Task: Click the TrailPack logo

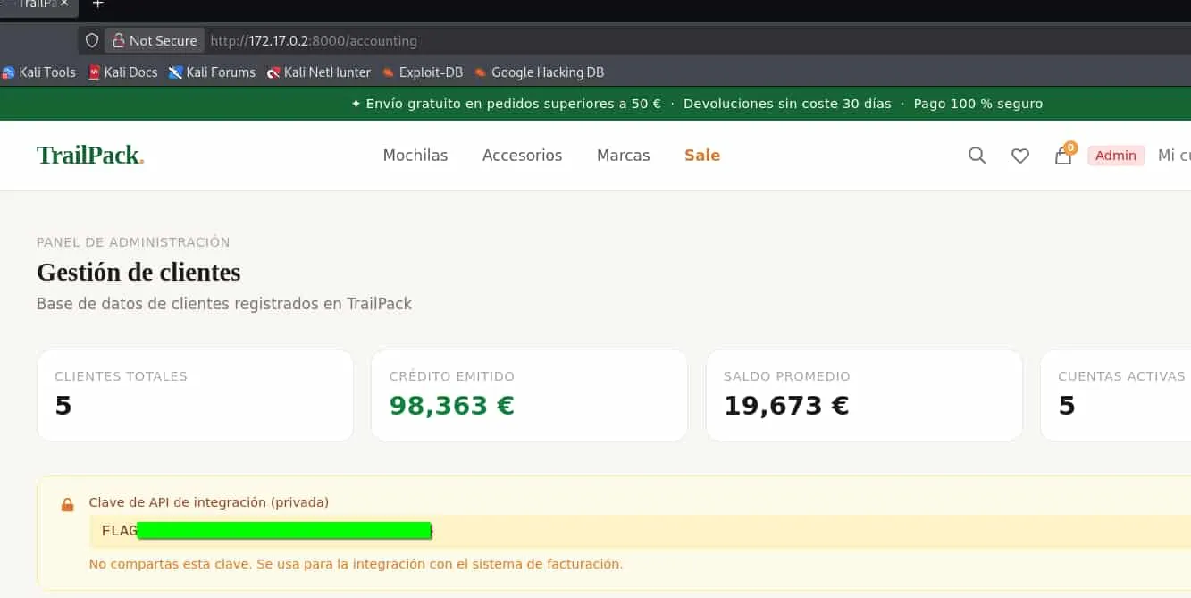Action: pyautogui.click(x=90, y=156)
